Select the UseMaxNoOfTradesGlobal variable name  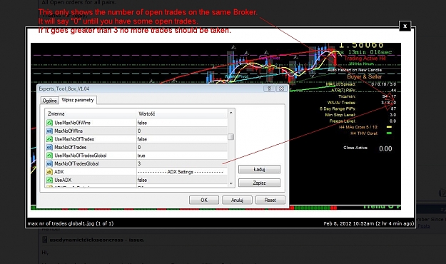point(81,156)
